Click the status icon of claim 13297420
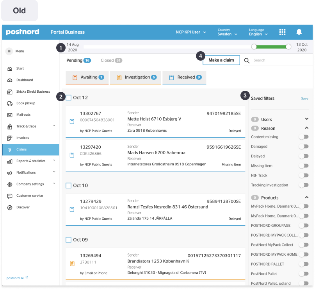The image size is (315, 289). (x=72, y=155)
